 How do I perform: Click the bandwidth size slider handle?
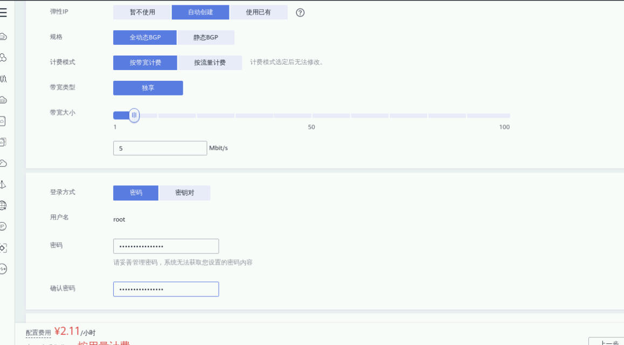pos(134,115)
